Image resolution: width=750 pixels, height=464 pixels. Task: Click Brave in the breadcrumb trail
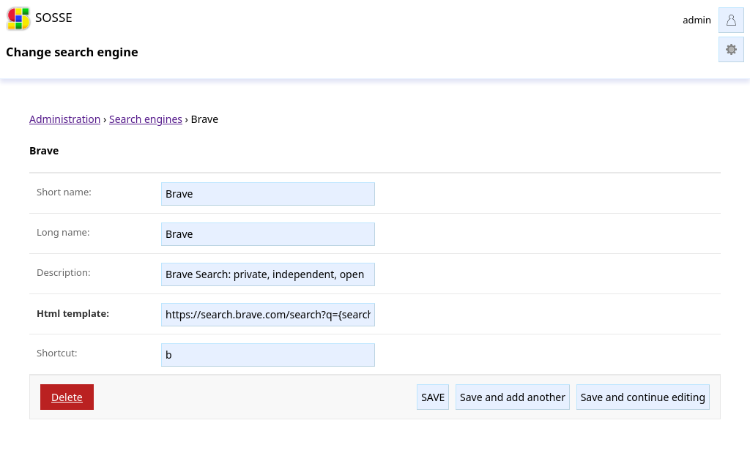click(x=204, y=119)
